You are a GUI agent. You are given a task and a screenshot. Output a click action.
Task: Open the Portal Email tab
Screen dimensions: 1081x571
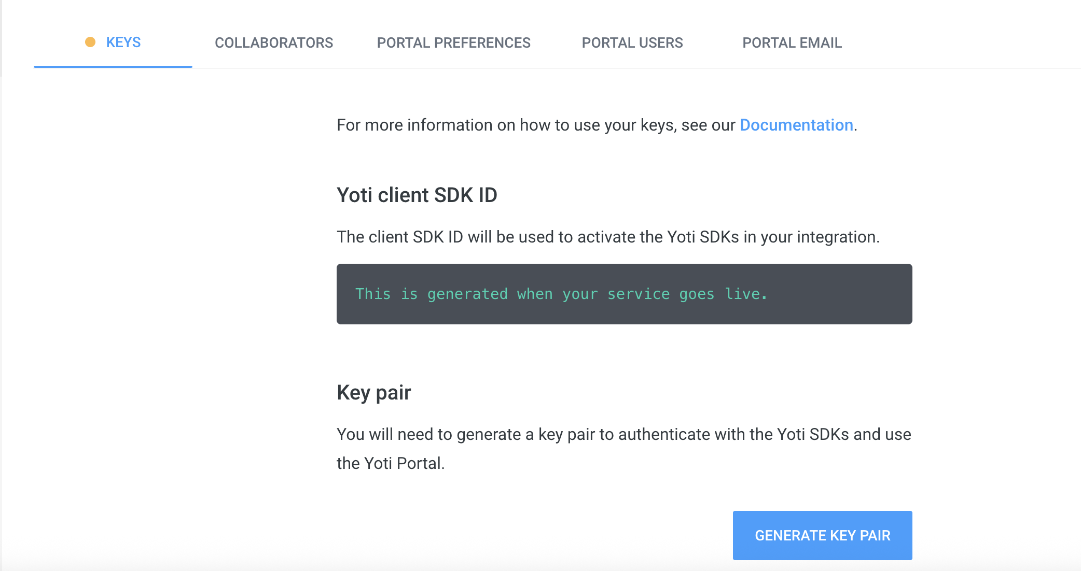click(x=792, y=42)
